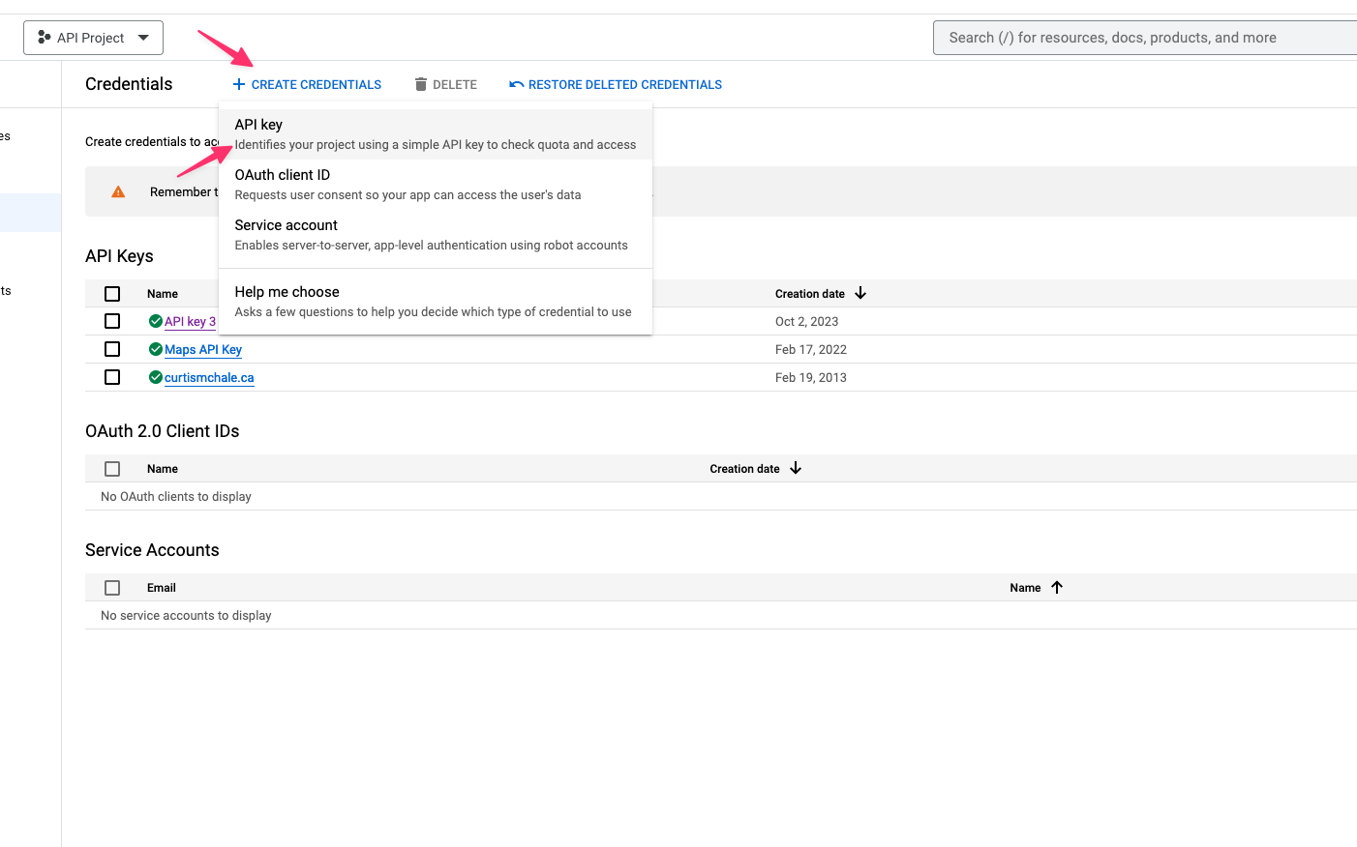Sort Service Accounts by Name arrow

pyautogui.click(x=1057, y=587)
